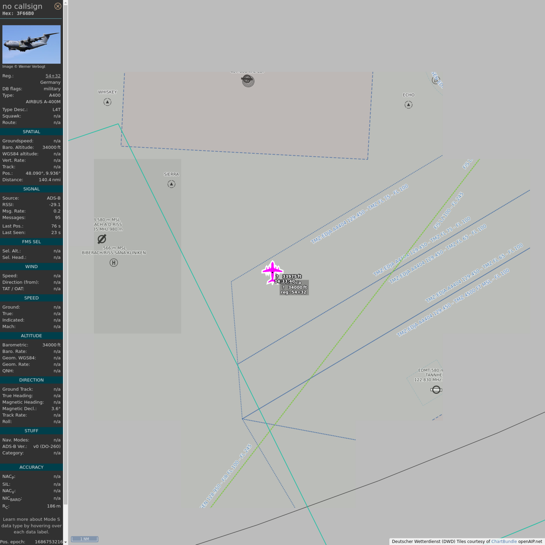This screenshot has width=545, height=545.
Task: Close the aircraft info panel
Action: tap(58, 6)
